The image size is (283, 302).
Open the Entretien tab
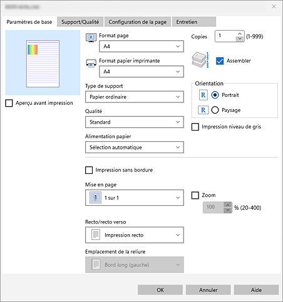coord(194,22)
